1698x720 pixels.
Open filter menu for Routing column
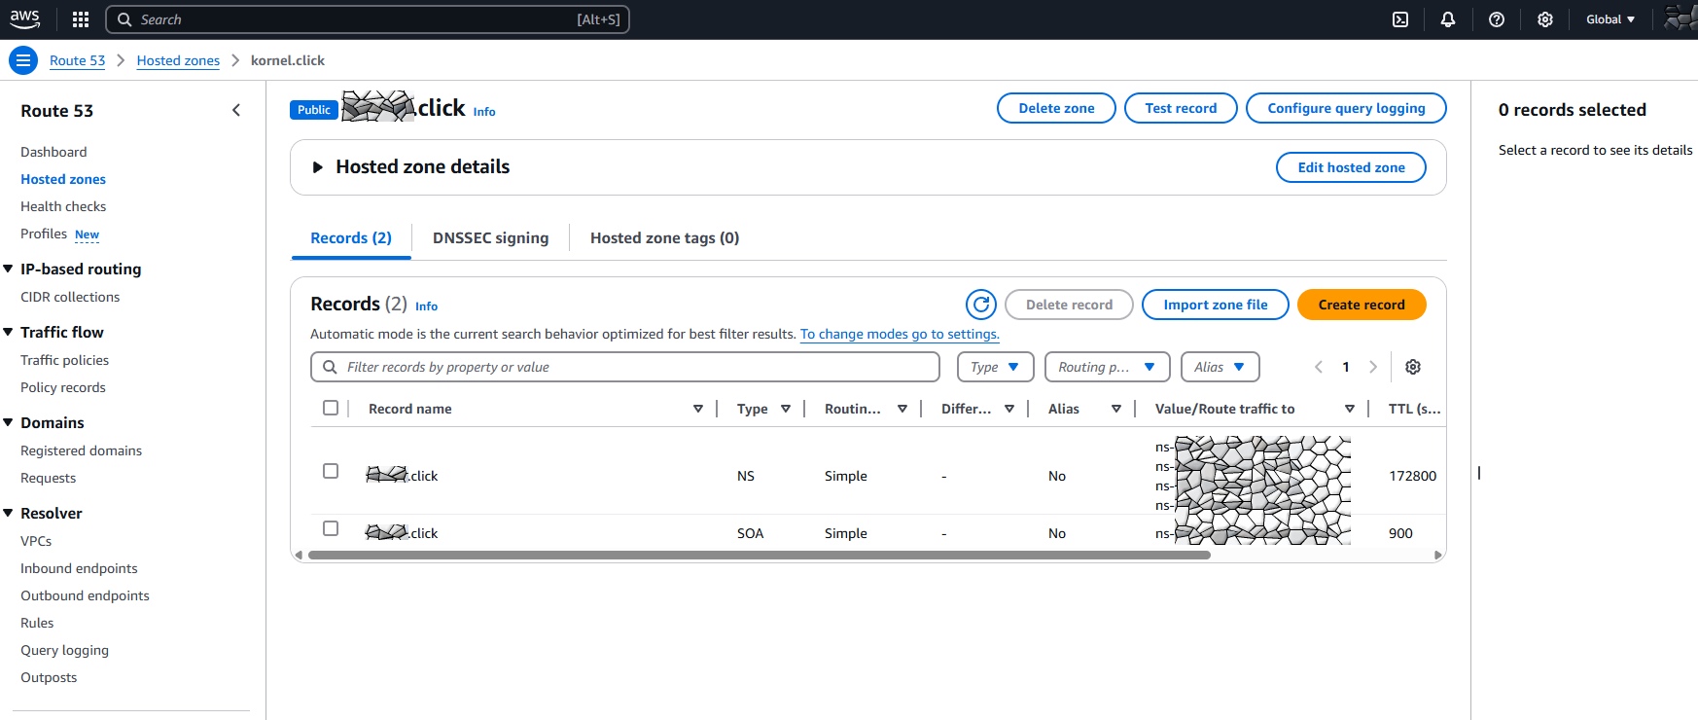(902, 409)
